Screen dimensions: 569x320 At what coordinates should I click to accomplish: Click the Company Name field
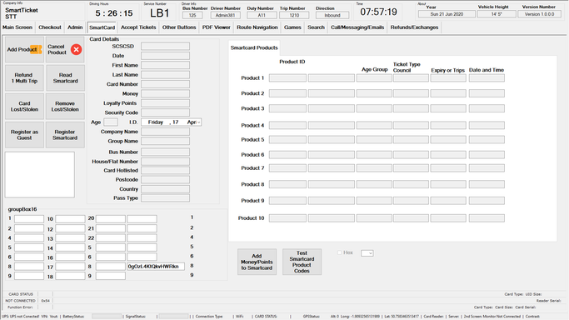coord(165,132)
